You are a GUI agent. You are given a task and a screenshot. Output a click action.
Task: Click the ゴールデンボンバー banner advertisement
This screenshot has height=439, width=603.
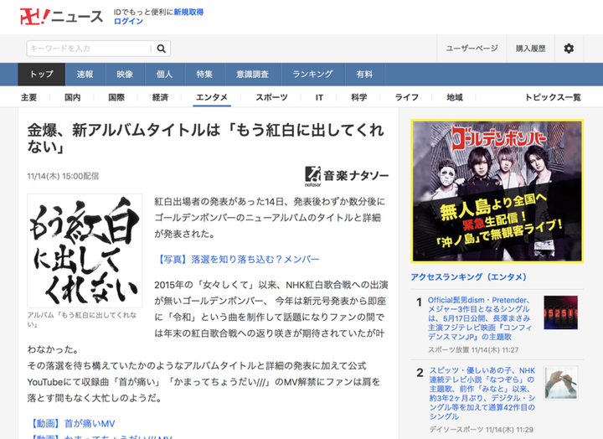pyautogui.click(x=497, y=191)
